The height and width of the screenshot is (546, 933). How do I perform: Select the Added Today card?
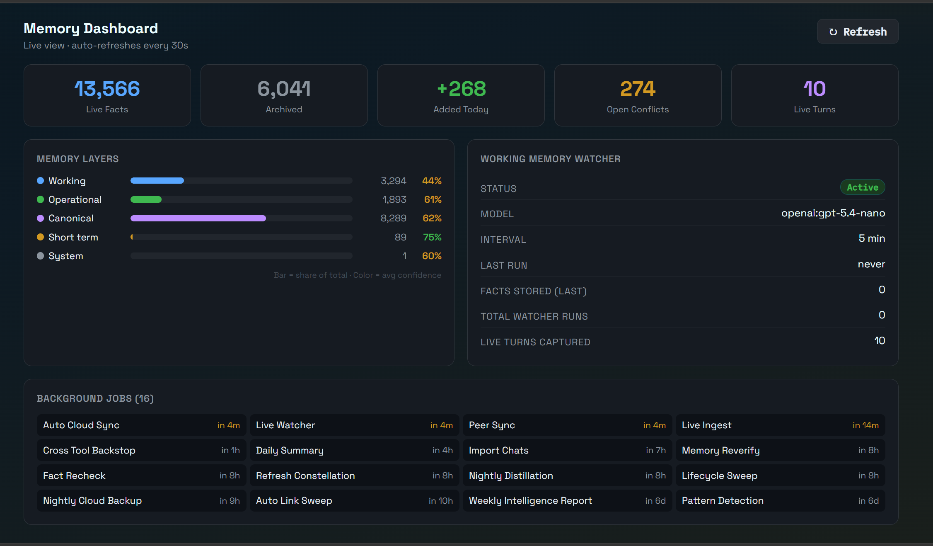pos(461,95)
